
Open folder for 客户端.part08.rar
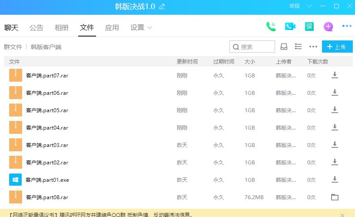point(335,197)
